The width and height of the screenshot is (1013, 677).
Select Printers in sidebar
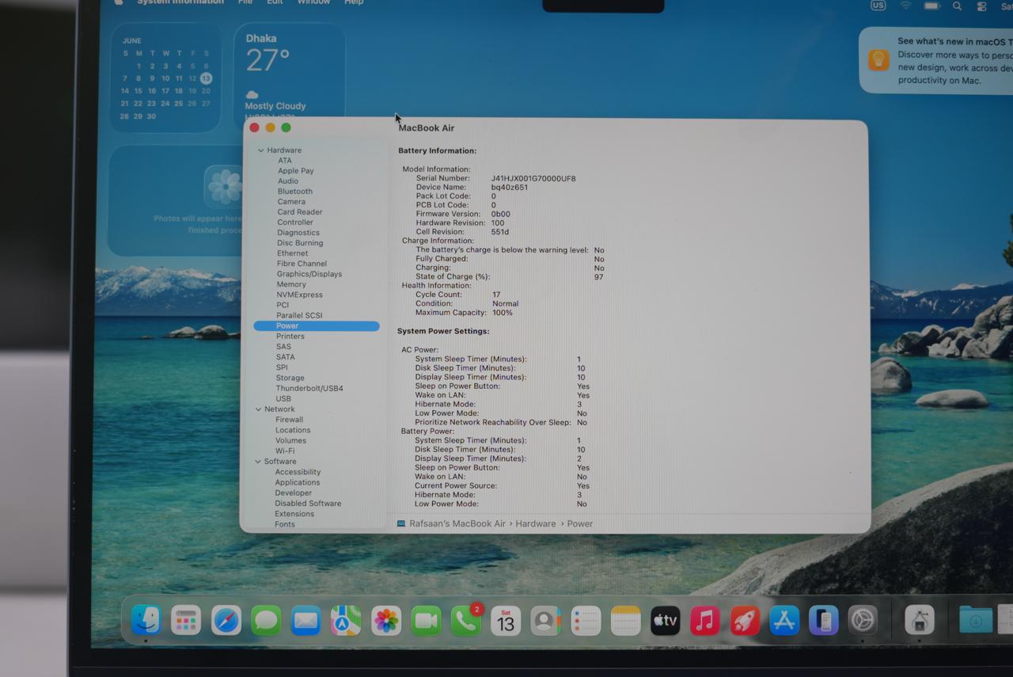pos(290,336)
